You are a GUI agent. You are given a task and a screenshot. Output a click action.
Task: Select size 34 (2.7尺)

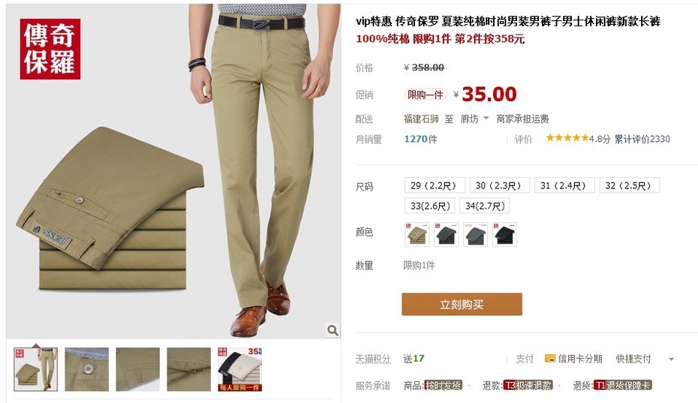point(485,206)
